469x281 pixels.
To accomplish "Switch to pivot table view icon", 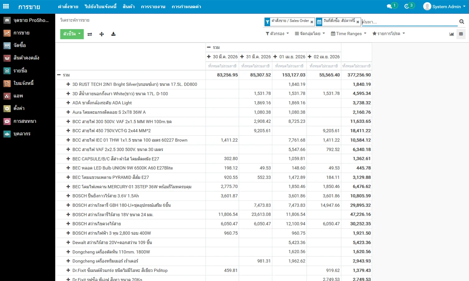I will point(461,34).
